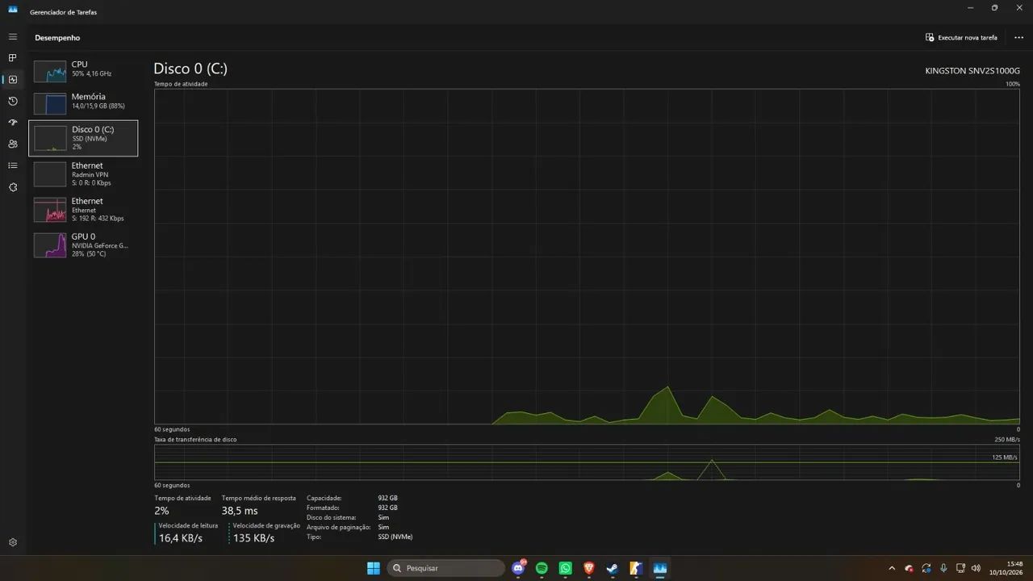Image resolution: width=1033 pixels, height=581 pixels.
Task: Open the three-dot more options menu
Action: 1018,38
